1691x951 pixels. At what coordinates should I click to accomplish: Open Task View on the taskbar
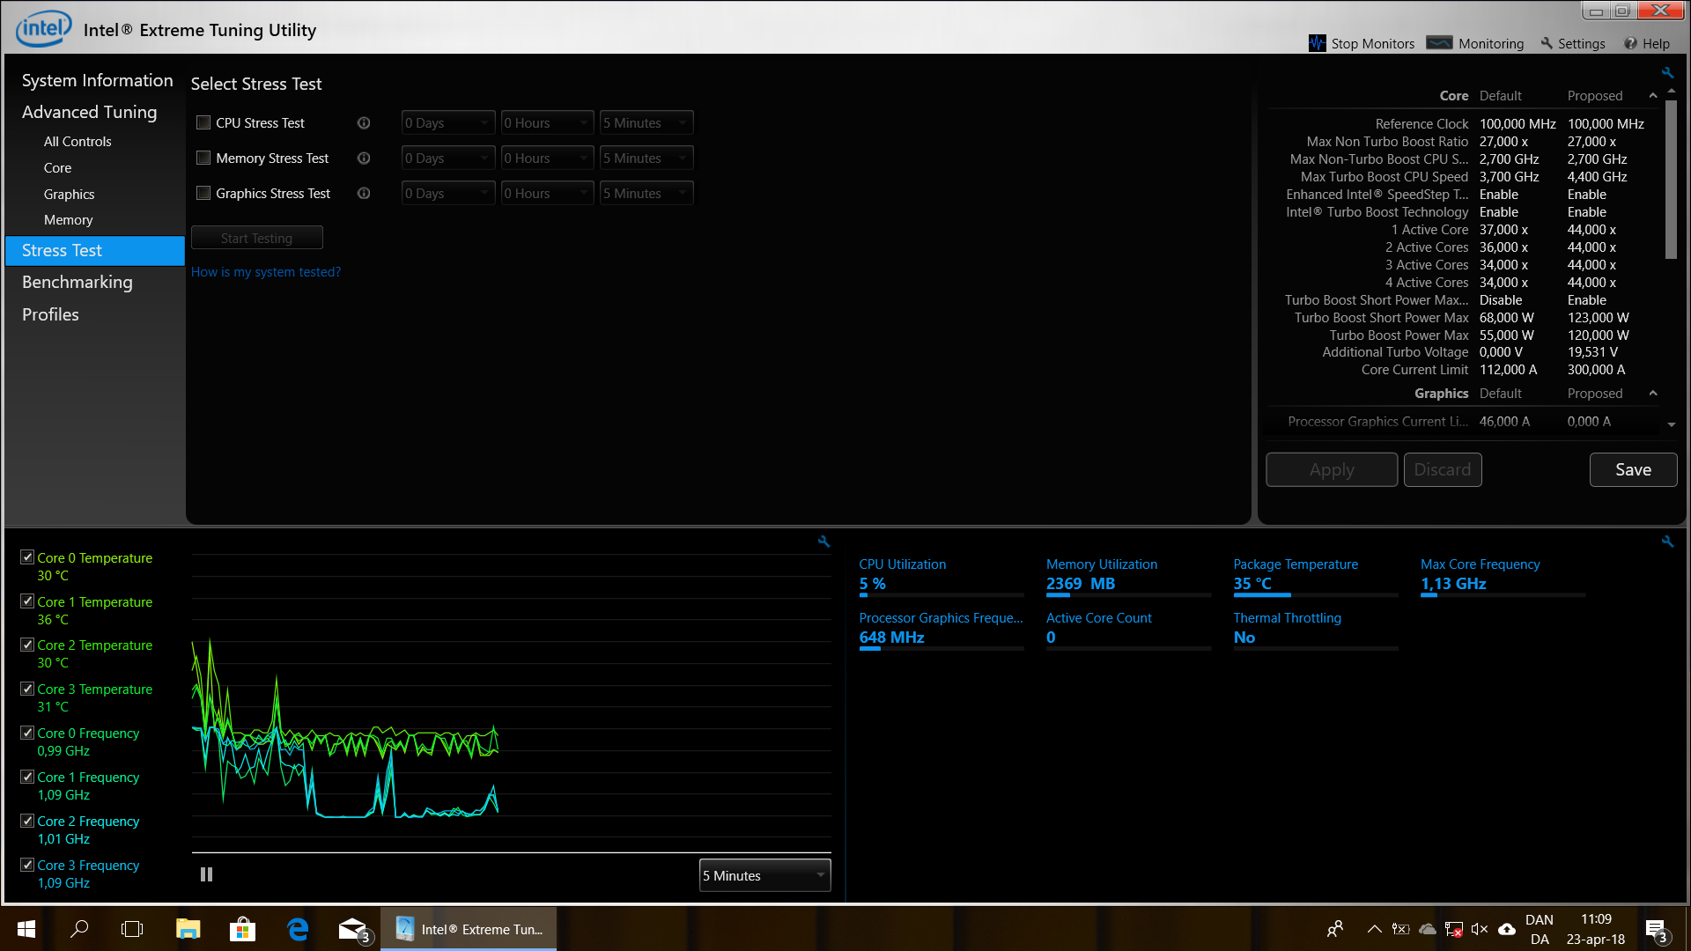click(x=132, y=929)
